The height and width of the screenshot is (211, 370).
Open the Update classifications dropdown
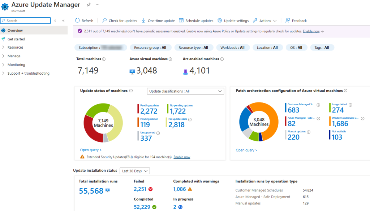pyautogui.click(x=185, y=91)
